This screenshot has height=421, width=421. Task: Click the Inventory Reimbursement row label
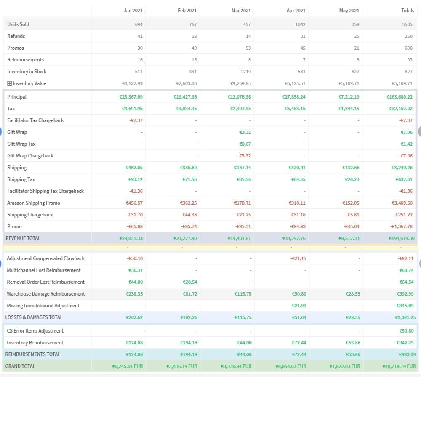click(x=35, y=343)
